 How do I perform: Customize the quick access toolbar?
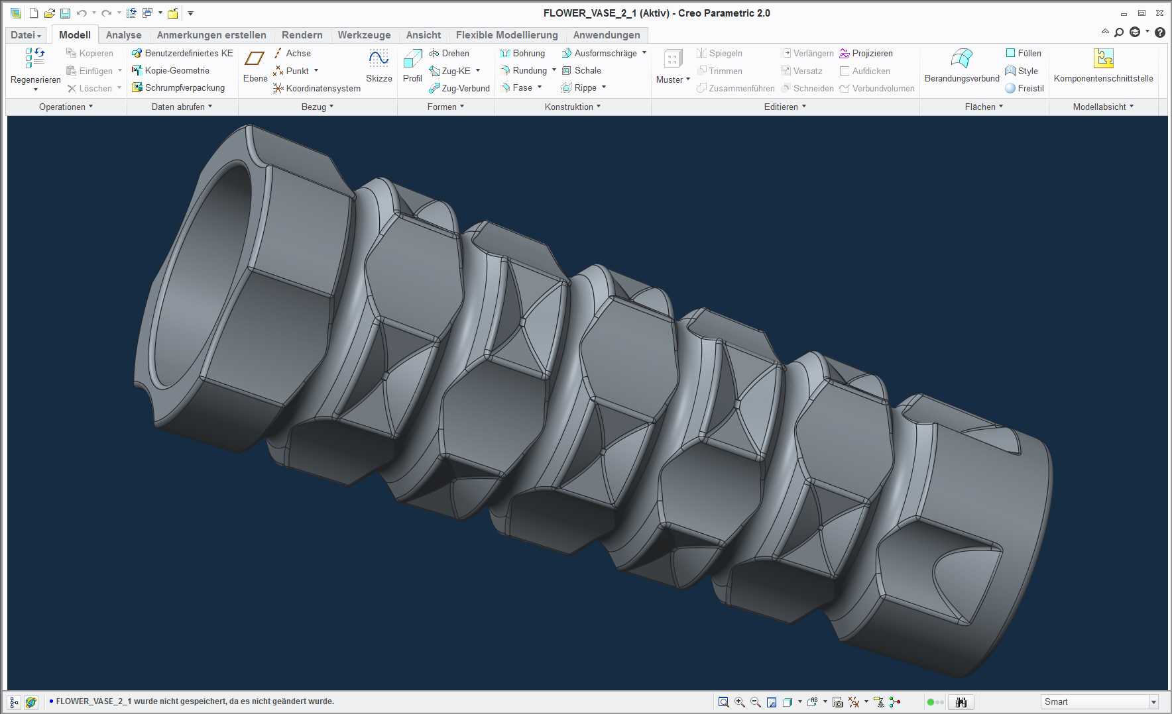(x=190, y=13)
